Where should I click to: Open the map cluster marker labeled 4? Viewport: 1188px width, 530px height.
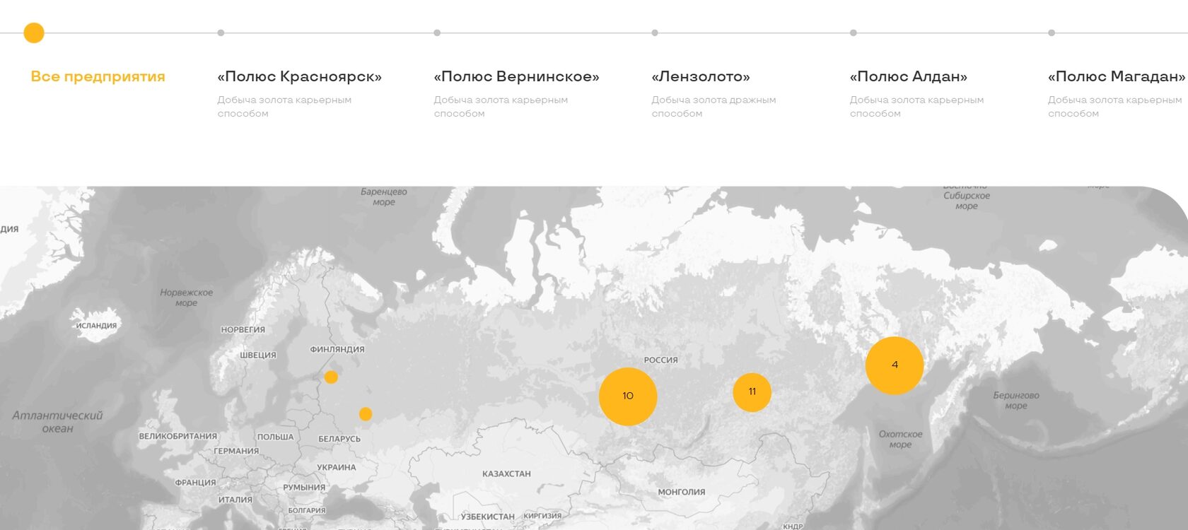click(895, 365)
